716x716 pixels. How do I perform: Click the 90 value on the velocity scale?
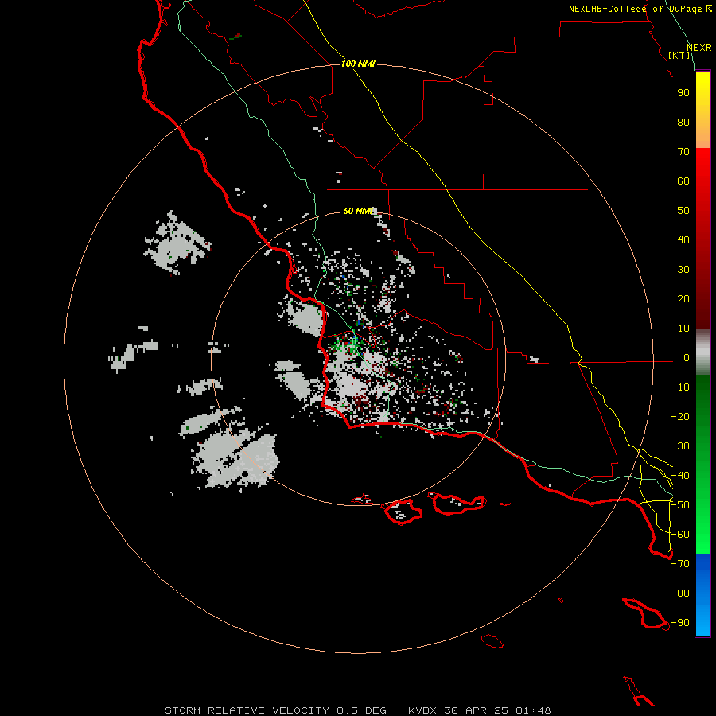[683, 93]
